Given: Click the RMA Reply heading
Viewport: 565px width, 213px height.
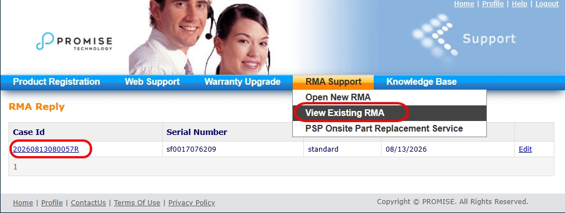Looking at the screenshot, I should [37, 107].
